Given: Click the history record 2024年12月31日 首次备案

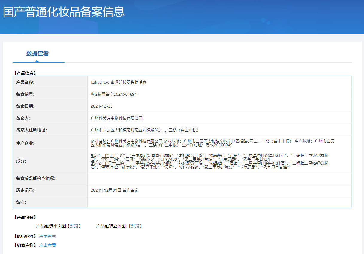Looking at the screenshot, I should pos(114,190).
